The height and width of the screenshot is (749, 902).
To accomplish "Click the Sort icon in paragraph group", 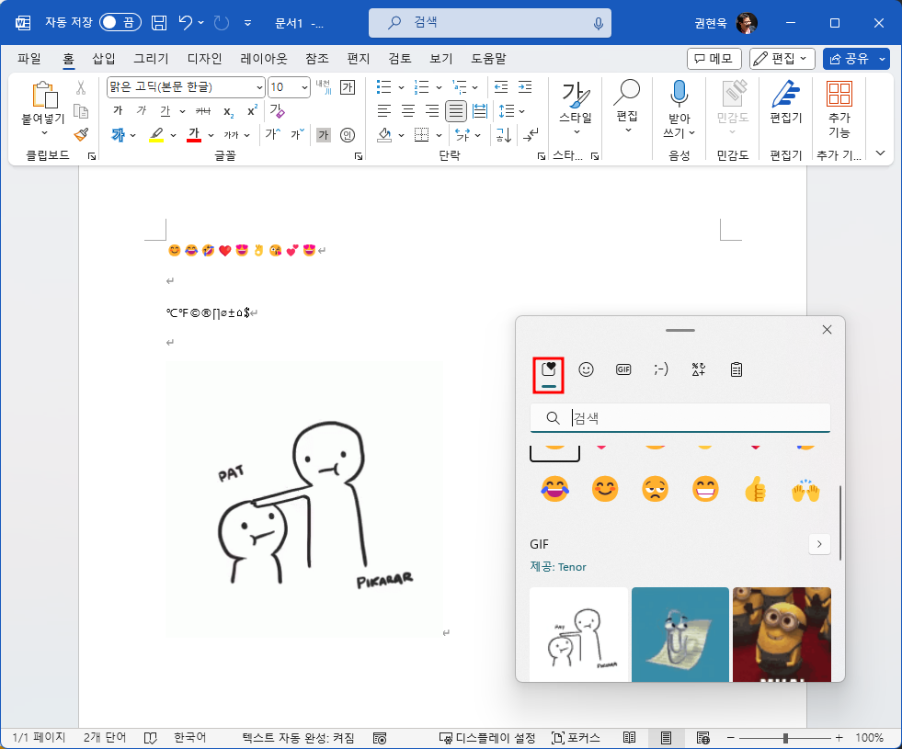I will pyautogui.click(x=503, y=135).
